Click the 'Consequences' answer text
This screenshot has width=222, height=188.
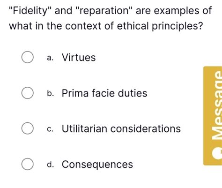(x=97, y=164)
